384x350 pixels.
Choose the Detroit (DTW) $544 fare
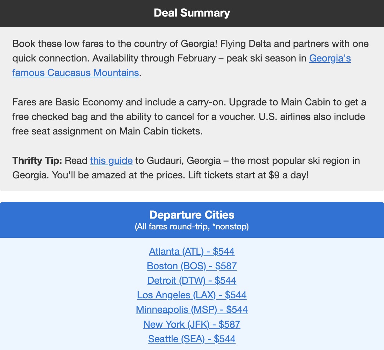pos(192,281)
